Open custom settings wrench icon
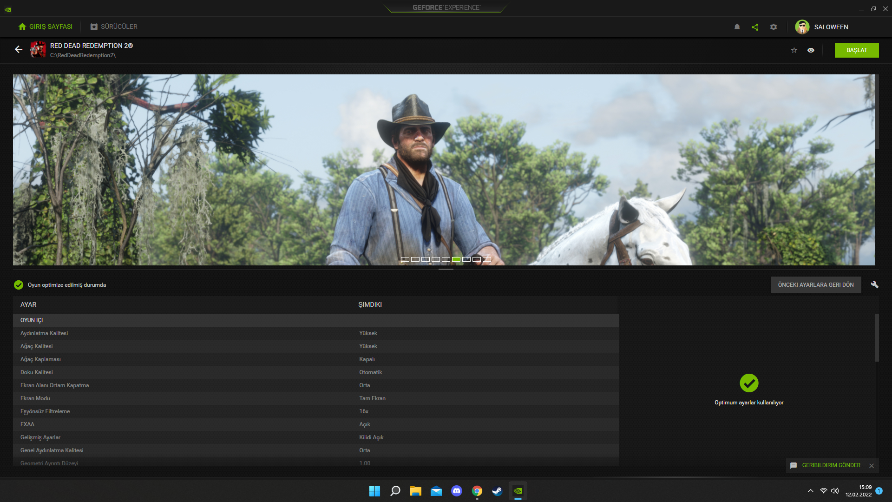The width and height of the screenshot is (892, 502). coord(874,284)
